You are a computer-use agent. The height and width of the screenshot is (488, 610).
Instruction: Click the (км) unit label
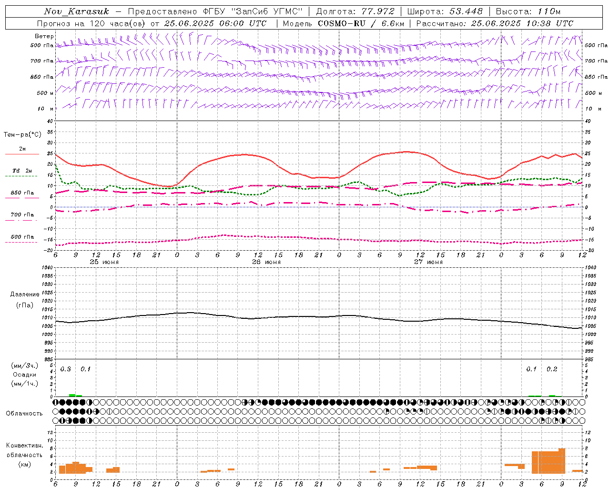click(24, 464)
